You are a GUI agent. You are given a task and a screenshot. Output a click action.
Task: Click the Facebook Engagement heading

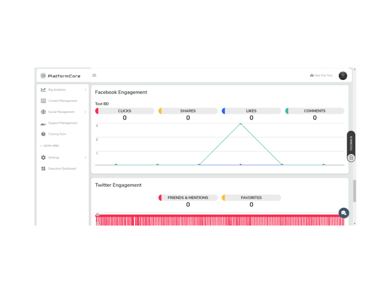tap(121, 92)
